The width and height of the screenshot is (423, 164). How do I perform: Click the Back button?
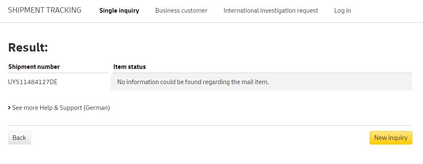(19, 138)
